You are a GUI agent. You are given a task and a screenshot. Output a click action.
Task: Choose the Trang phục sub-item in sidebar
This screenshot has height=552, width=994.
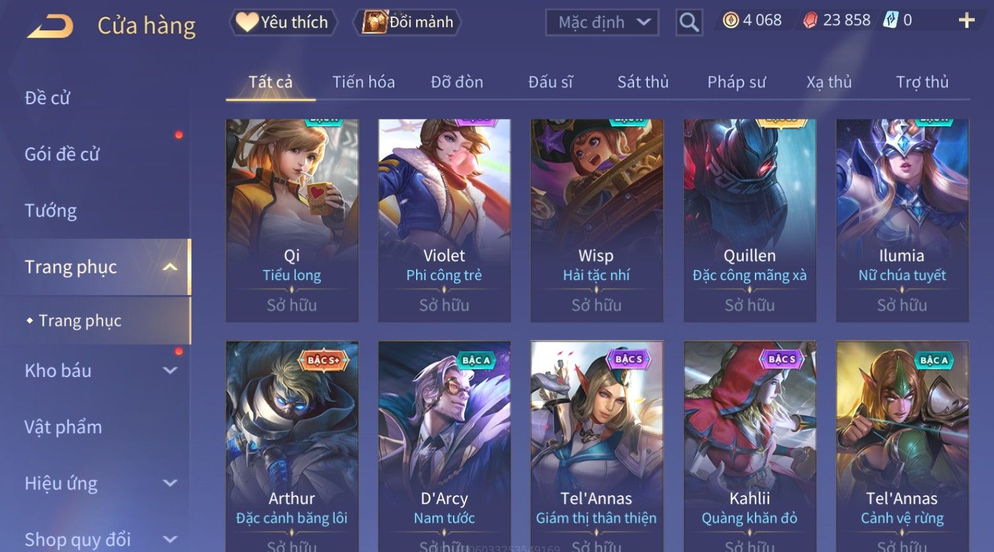tap(80, 320)
